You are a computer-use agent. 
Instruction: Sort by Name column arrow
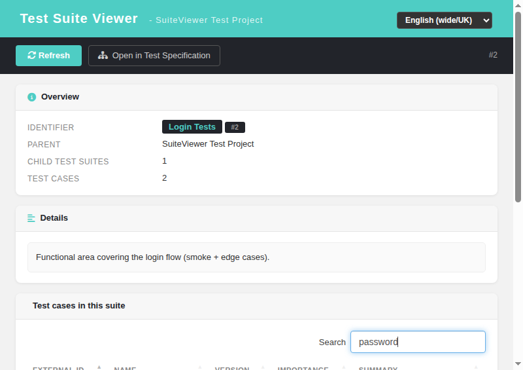pos(200,367)
